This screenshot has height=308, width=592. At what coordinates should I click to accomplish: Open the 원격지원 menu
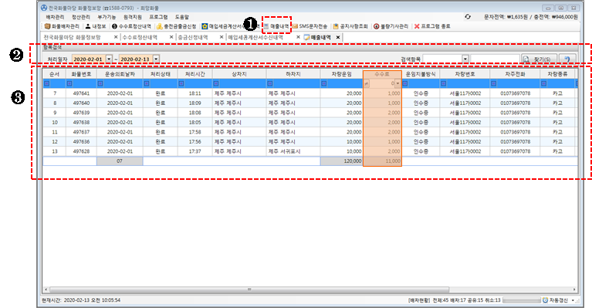tap(133, 17)
